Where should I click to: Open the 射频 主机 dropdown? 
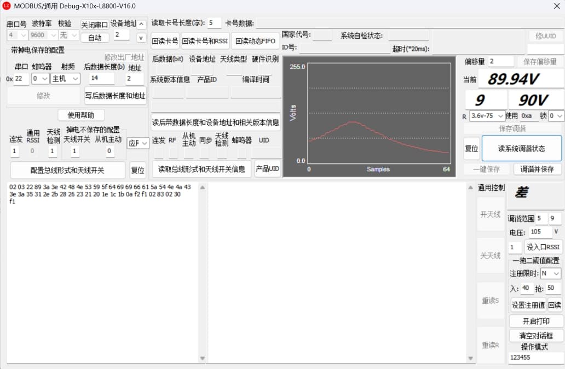[65, 79]
